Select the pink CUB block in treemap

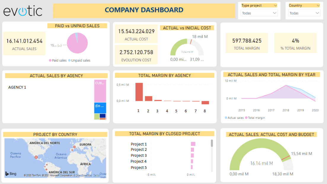point(100,91)
